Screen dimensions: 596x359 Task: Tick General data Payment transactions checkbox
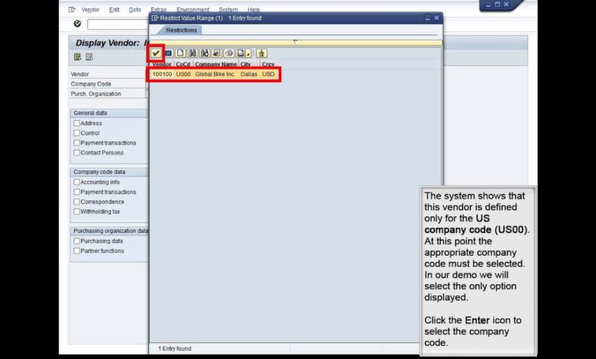coord(76,143)
